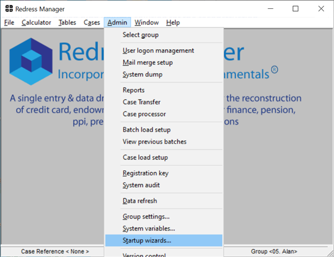Choose Batch load setup
334x257 pixels.
pyautogui.click(x=164, y=130)
